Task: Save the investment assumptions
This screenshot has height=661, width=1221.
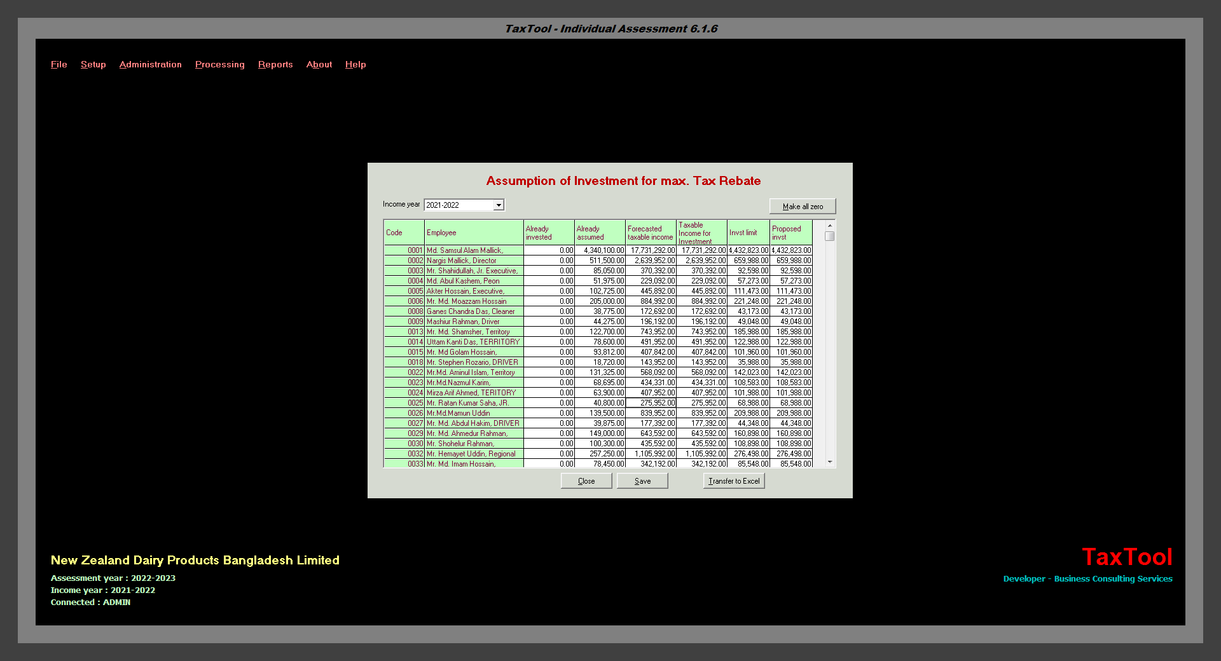Action: pyautogui.click(x=642, y=481)
